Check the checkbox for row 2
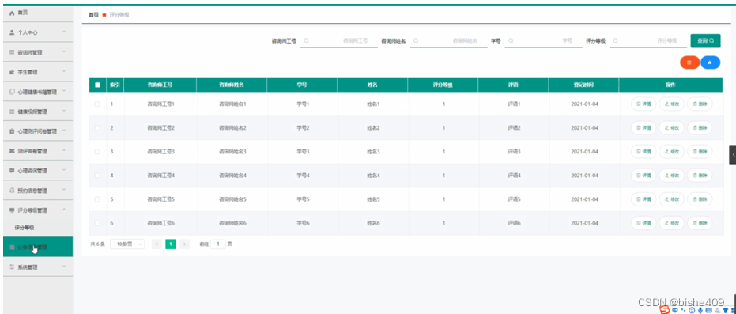This screenshot has height=314, width=736. click(97, 127)
